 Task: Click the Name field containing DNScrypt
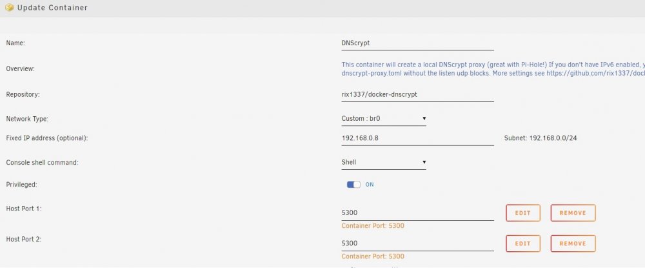417,43
